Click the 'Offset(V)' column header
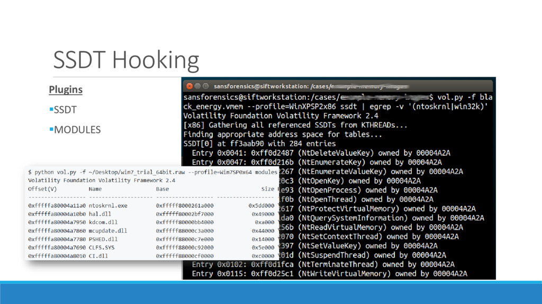542x304 pixels. point(42,189)
